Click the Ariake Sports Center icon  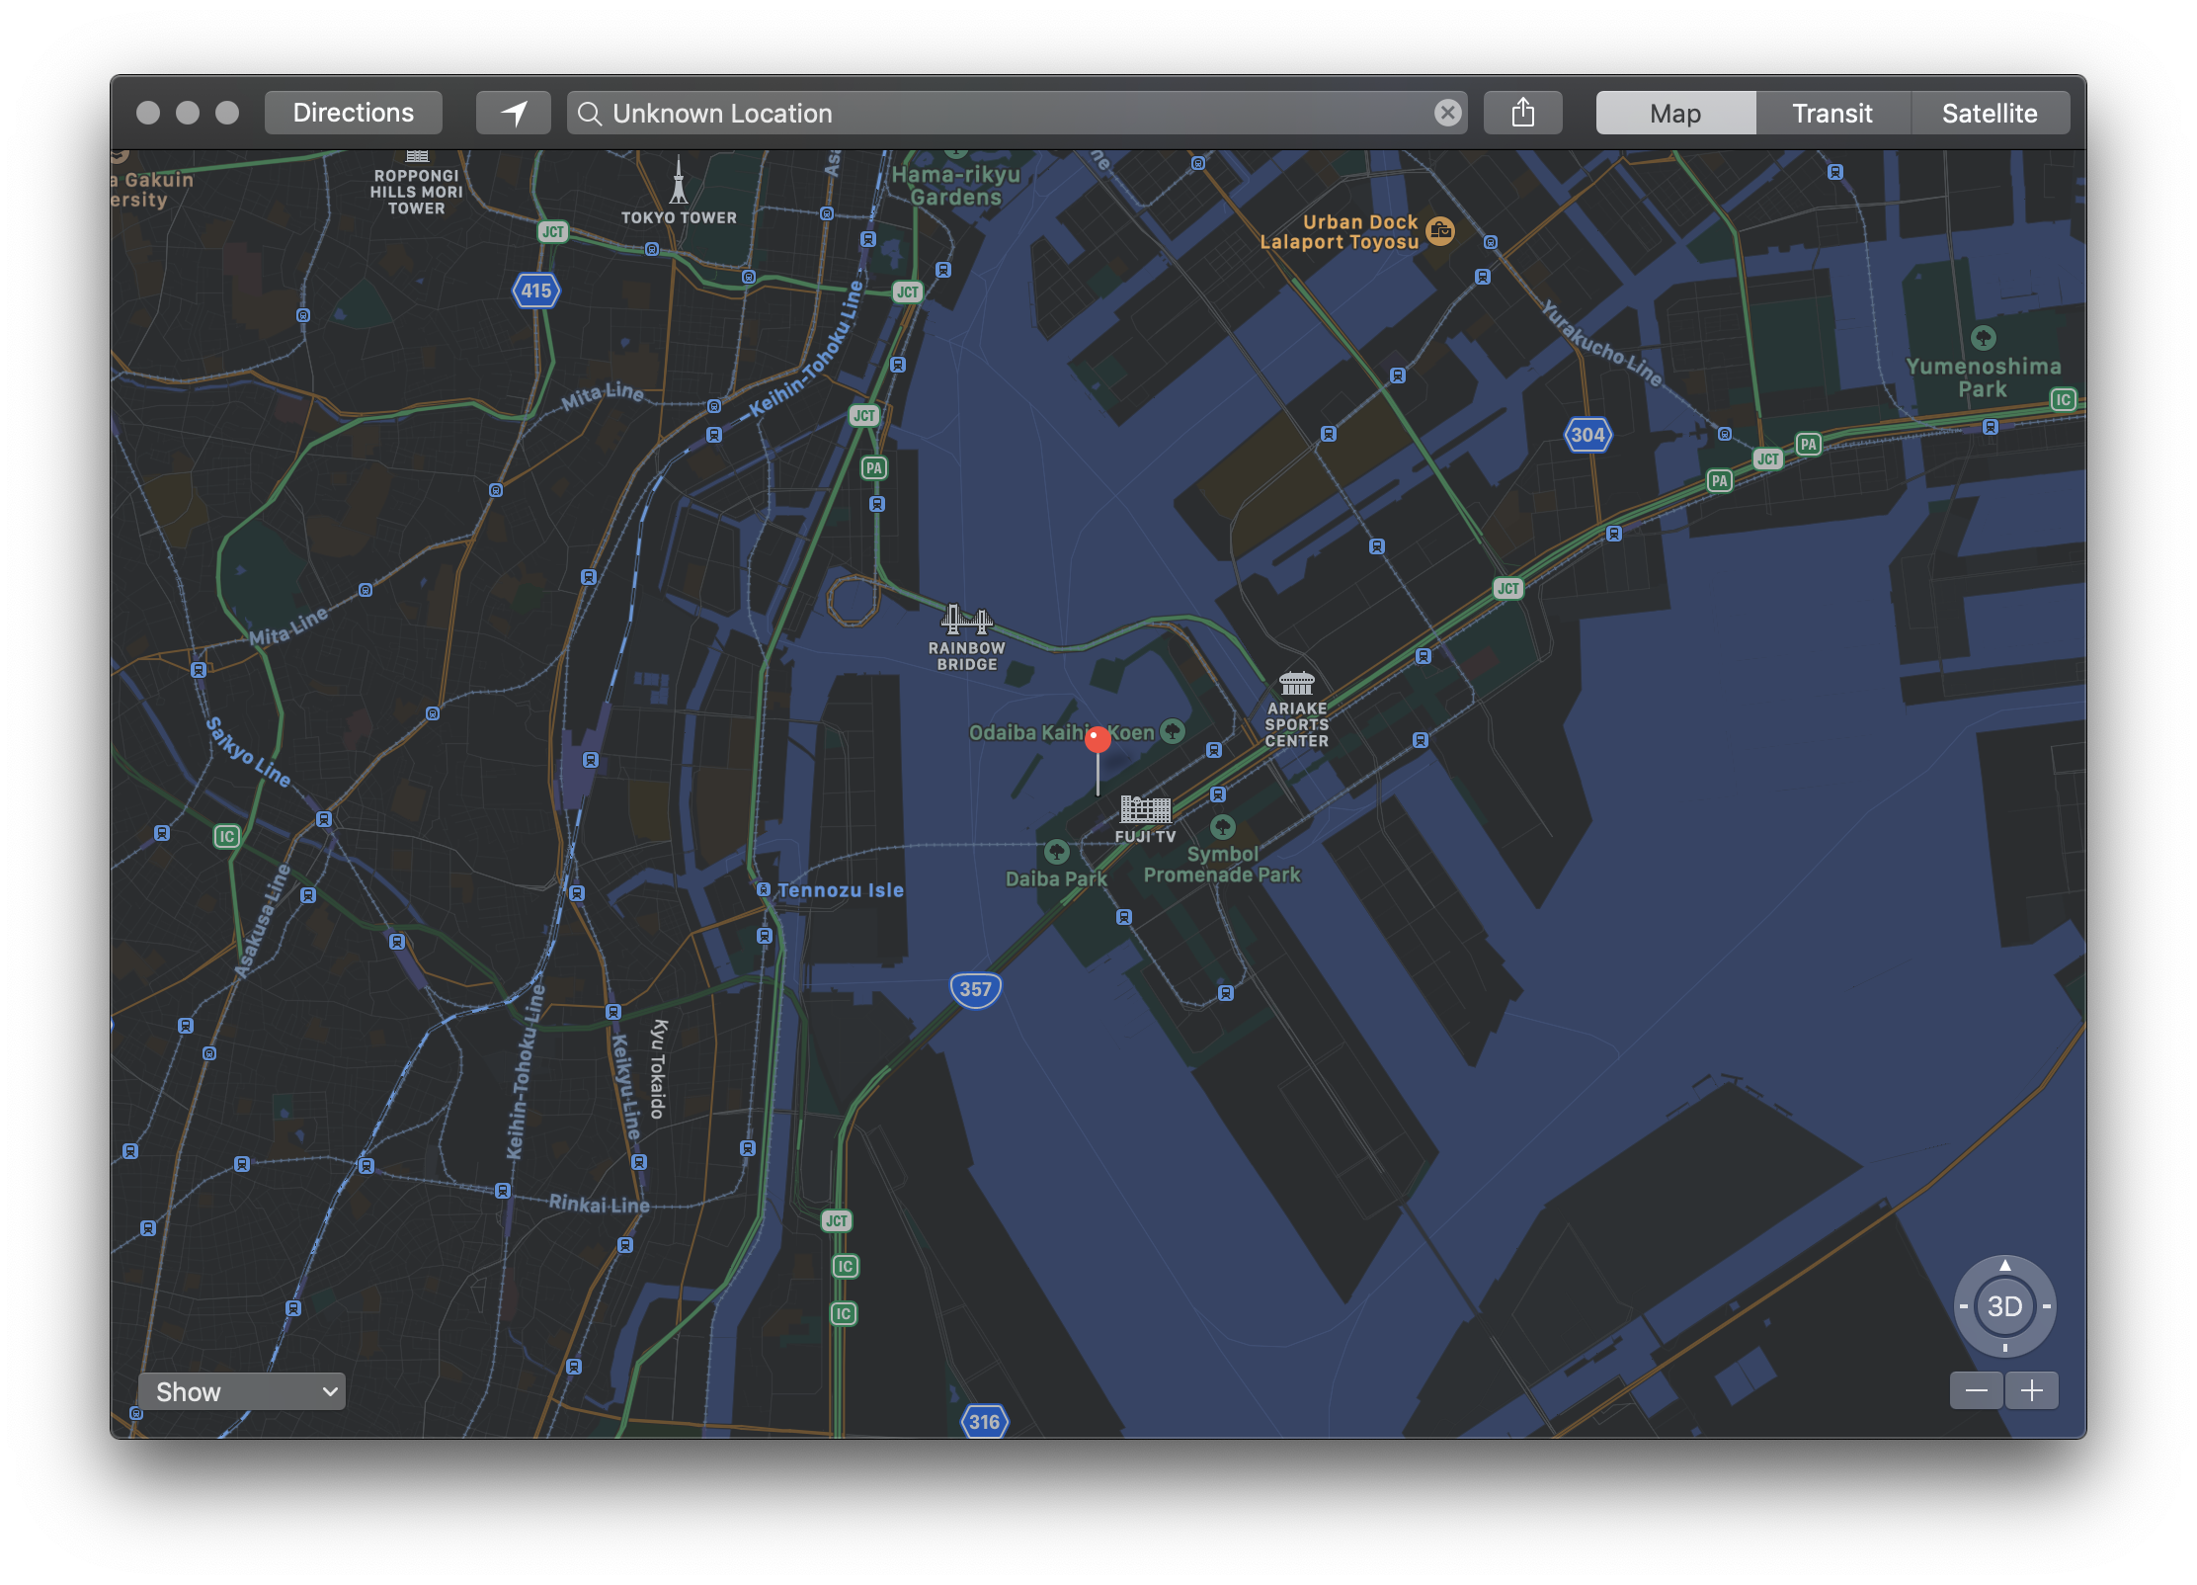(1296, 683)
